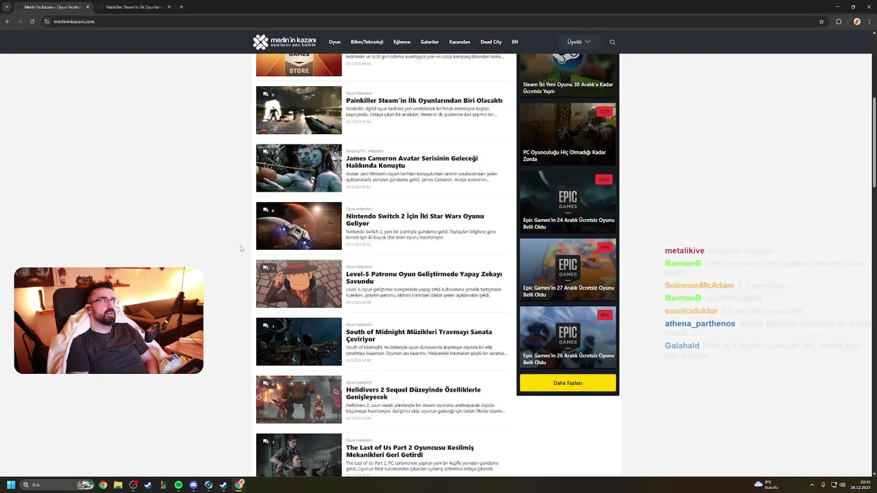877x493 pixels.
Task: Open the Oyun menu
Action: [334, 42]
